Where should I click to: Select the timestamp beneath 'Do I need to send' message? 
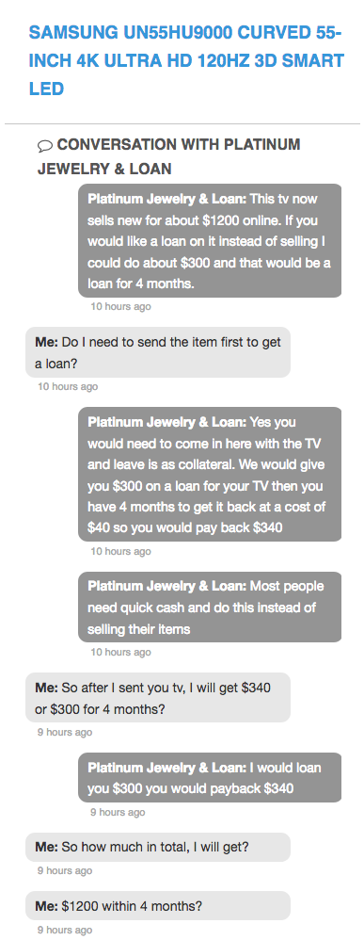pos(68,386)
